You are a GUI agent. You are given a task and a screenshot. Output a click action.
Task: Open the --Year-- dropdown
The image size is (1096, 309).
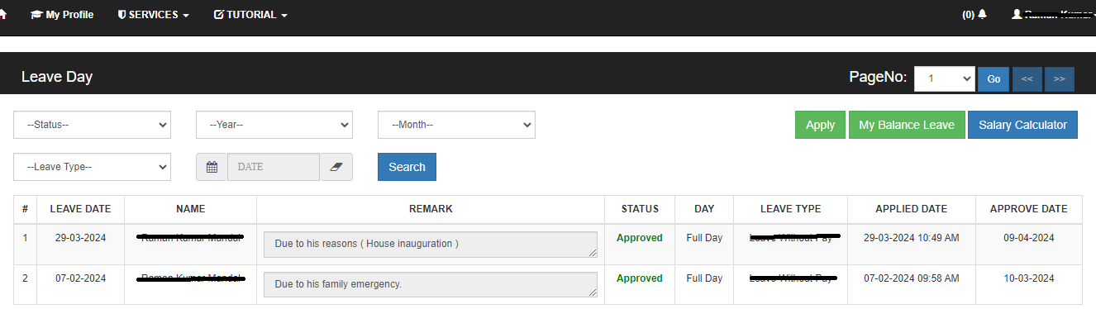point(274,125)
